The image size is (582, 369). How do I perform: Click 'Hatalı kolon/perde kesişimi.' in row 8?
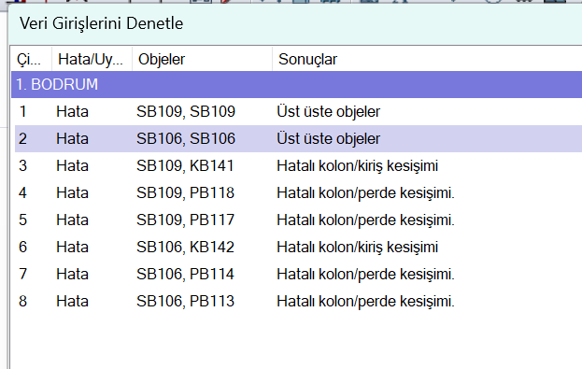click(365, 302)
